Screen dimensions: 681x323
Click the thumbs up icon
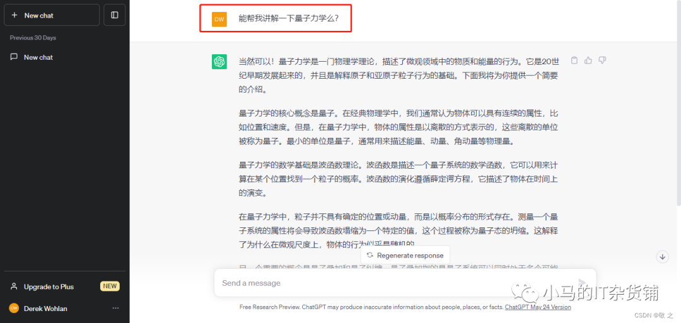coord(588,60)
